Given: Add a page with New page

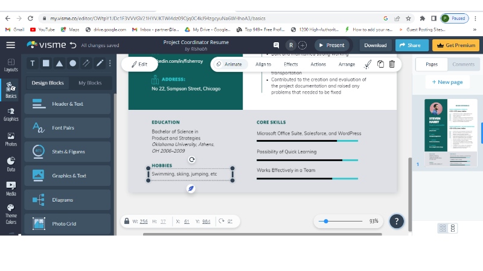Looking at the screenshot, I should coord(447,82).
